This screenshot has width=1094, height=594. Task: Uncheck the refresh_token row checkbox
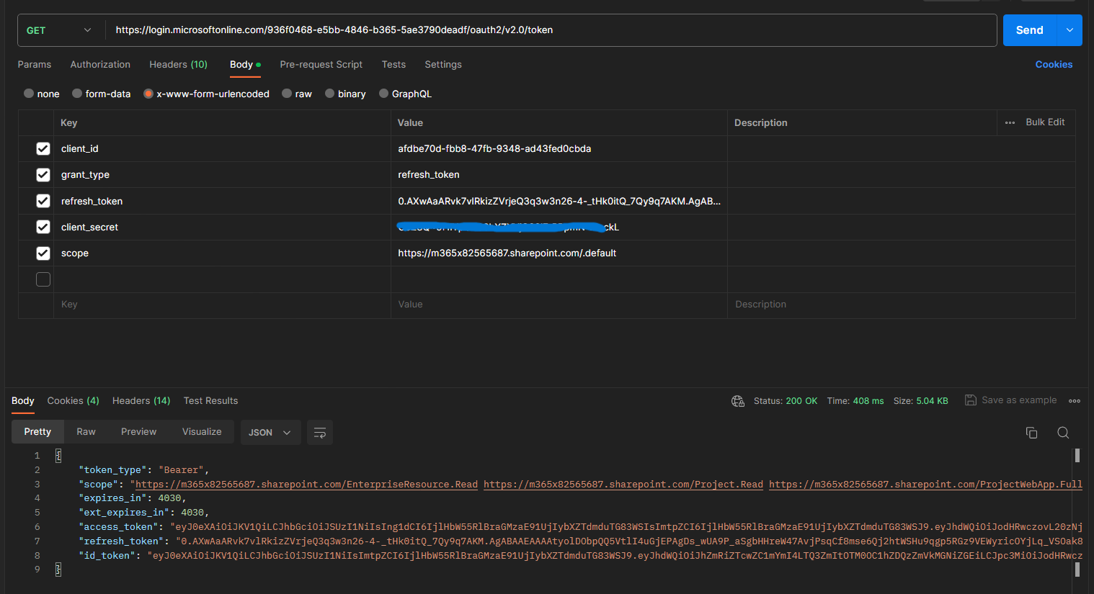[43, 201]
